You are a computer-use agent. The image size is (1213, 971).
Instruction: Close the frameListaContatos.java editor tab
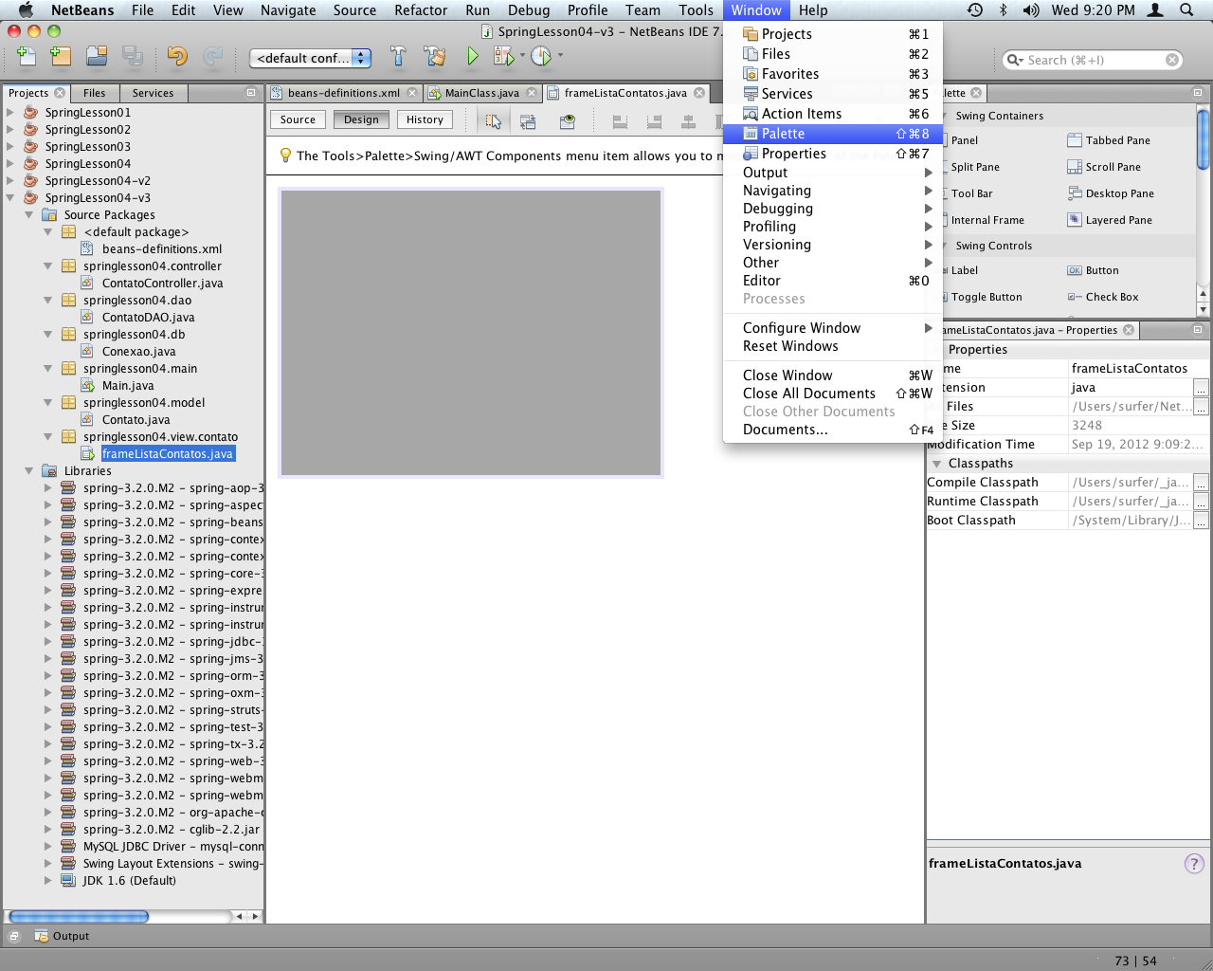699,93
